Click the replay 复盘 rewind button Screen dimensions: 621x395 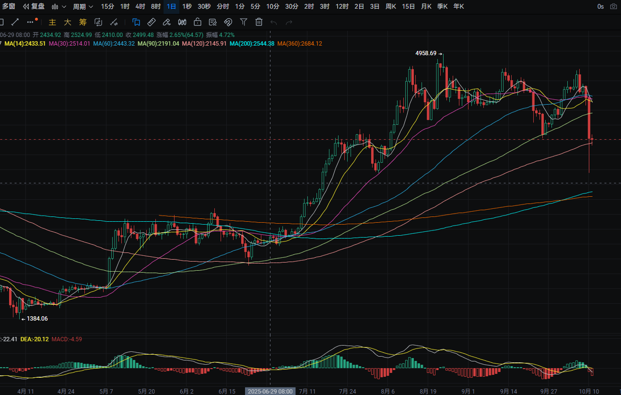click(x=34, y=7)
